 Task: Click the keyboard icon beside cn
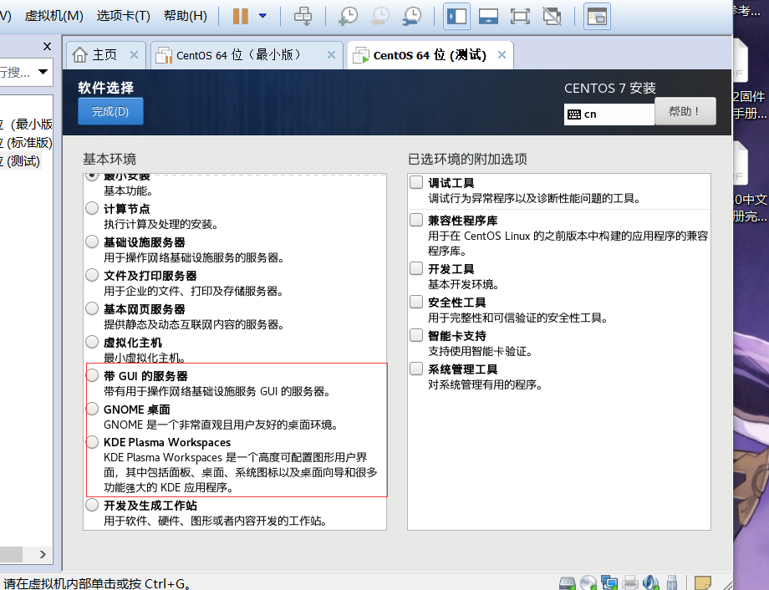pyautogui.click(x=573, y=114)
